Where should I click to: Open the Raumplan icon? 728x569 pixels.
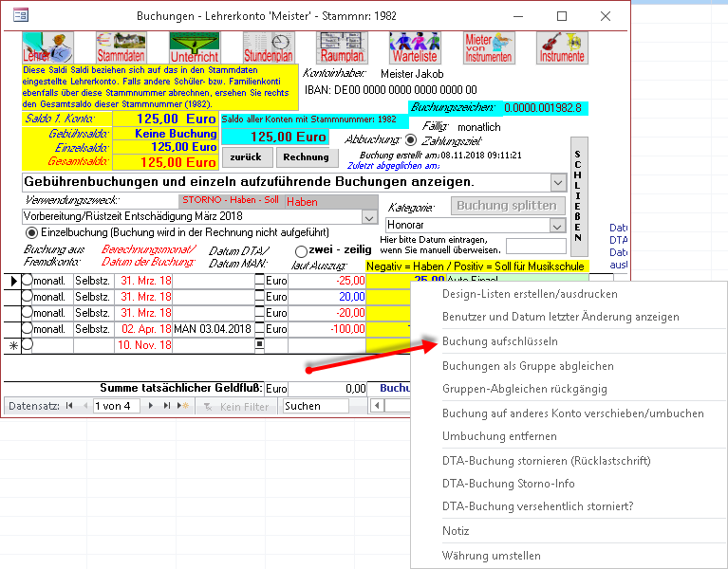point(341,47)
